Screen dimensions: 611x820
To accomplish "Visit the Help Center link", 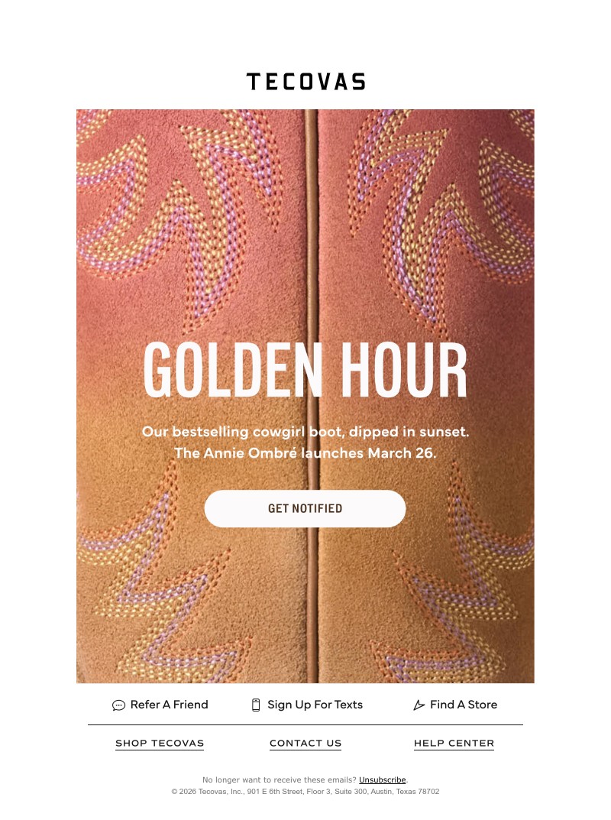I will pyautogui.click(x=454, y=743).
